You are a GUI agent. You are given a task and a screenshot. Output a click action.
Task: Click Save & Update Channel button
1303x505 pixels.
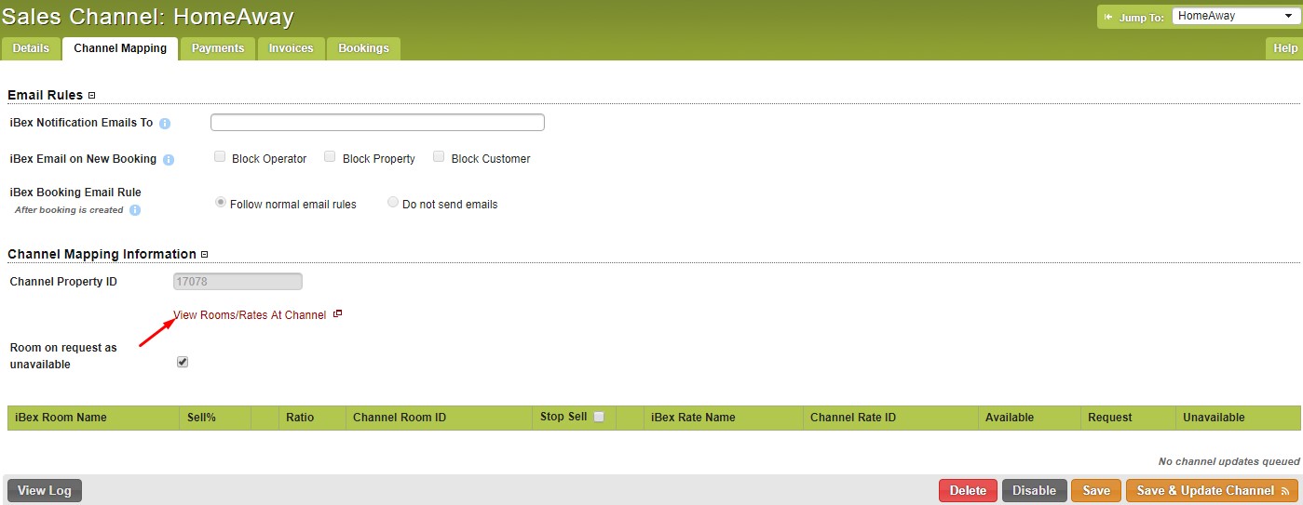(1212, 490)
